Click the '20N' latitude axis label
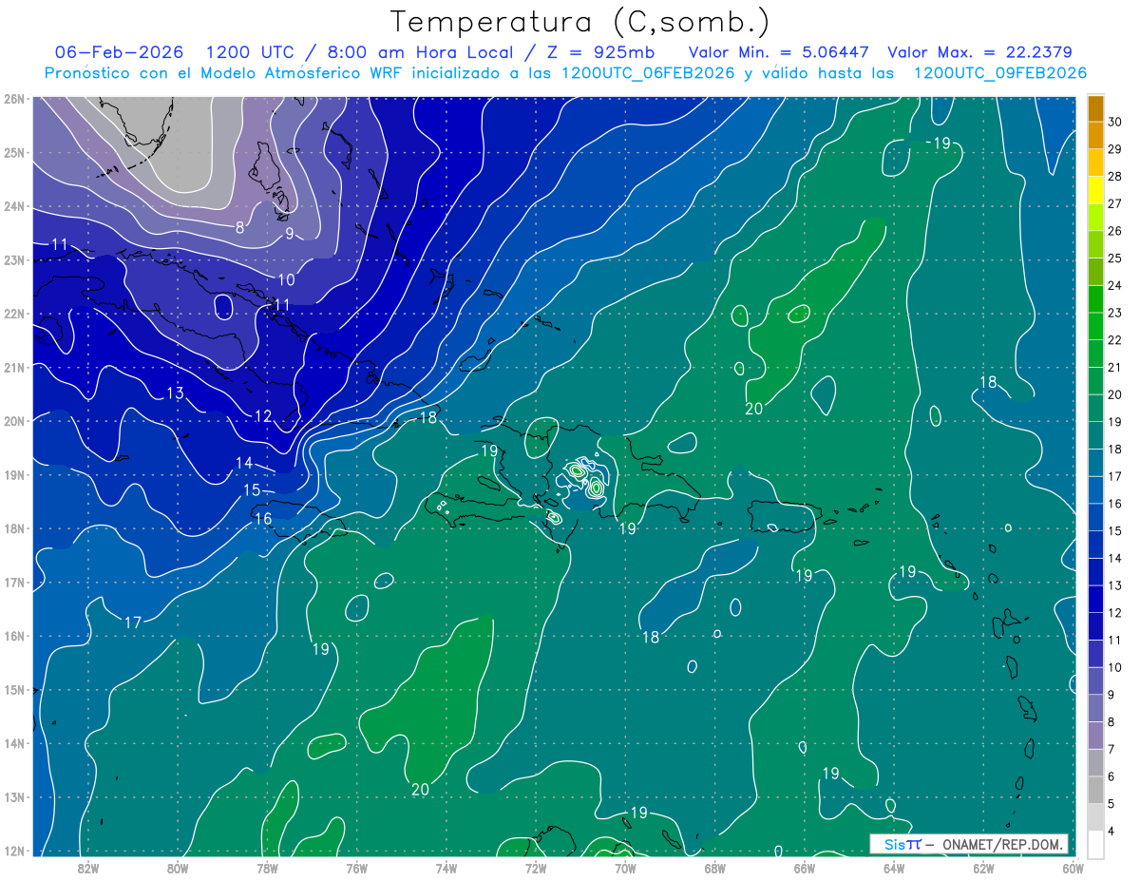1140x881 pixels. tap(14, 421)
